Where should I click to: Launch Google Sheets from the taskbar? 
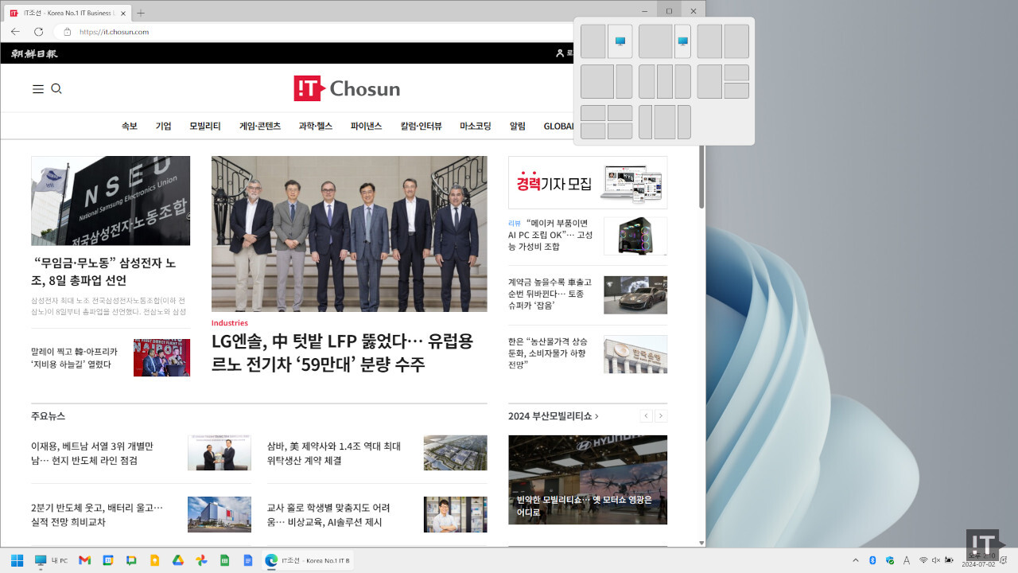click(224, 560)
